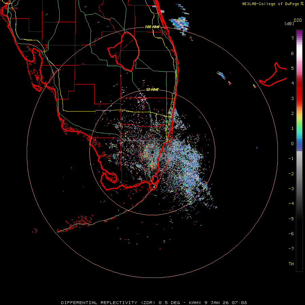Click the colorbar label 0
This screenshot has height=305, width=305.
[x=292, y=144]
